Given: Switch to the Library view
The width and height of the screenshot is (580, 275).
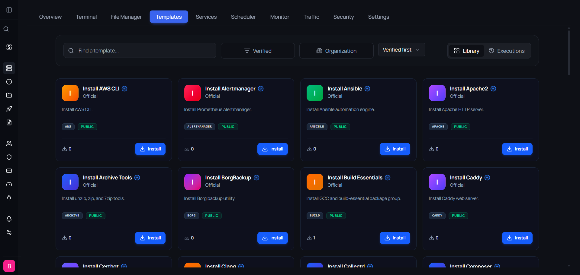Looking at the screenshot, I should [466, 51].
